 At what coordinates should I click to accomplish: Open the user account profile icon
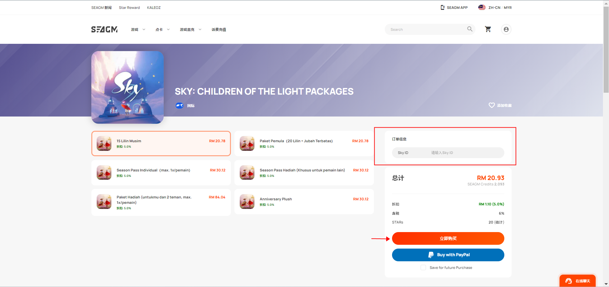coord(506,30)
